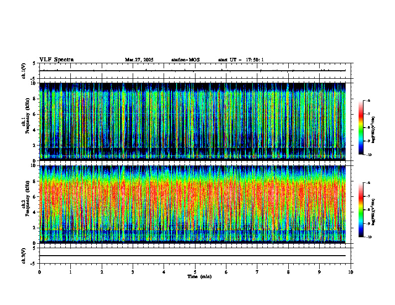
Task: Click the ch.2 colorbar 'log(PSD)' label
Action: click(x=374, y=212)
